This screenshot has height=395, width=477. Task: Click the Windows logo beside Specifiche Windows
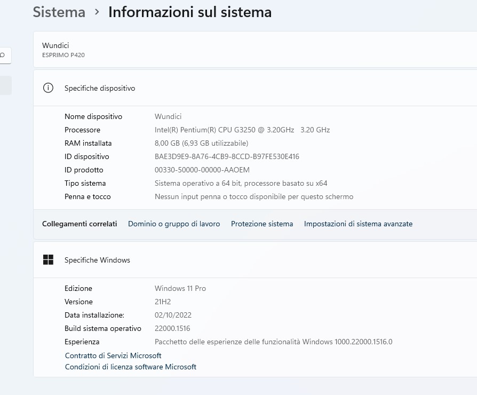click(x=48, y=260)
